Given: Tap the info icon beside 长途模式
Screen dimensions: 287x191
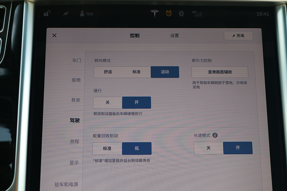Looking at the screenshot, I should tap(215, 135).
